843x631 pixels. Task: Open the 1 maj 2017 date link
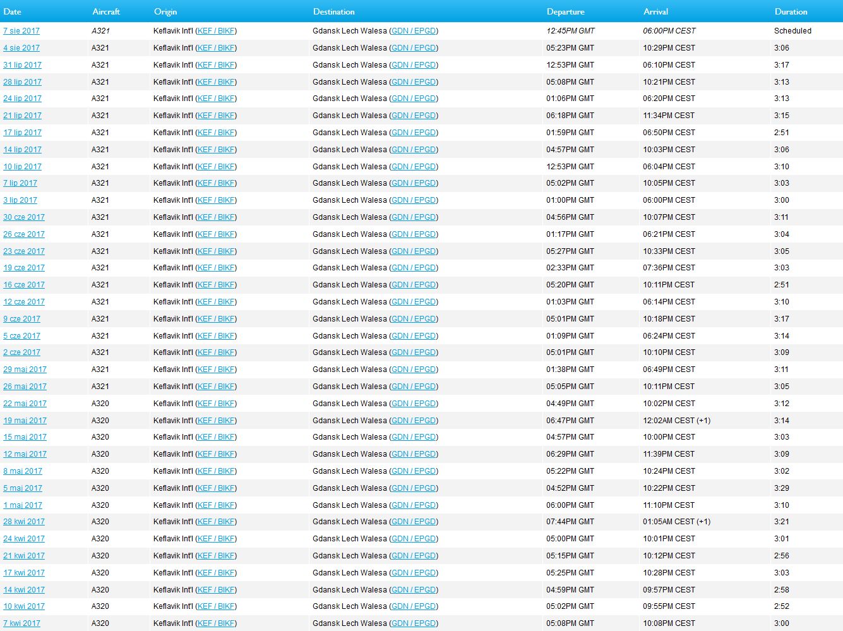click(23, 505)
